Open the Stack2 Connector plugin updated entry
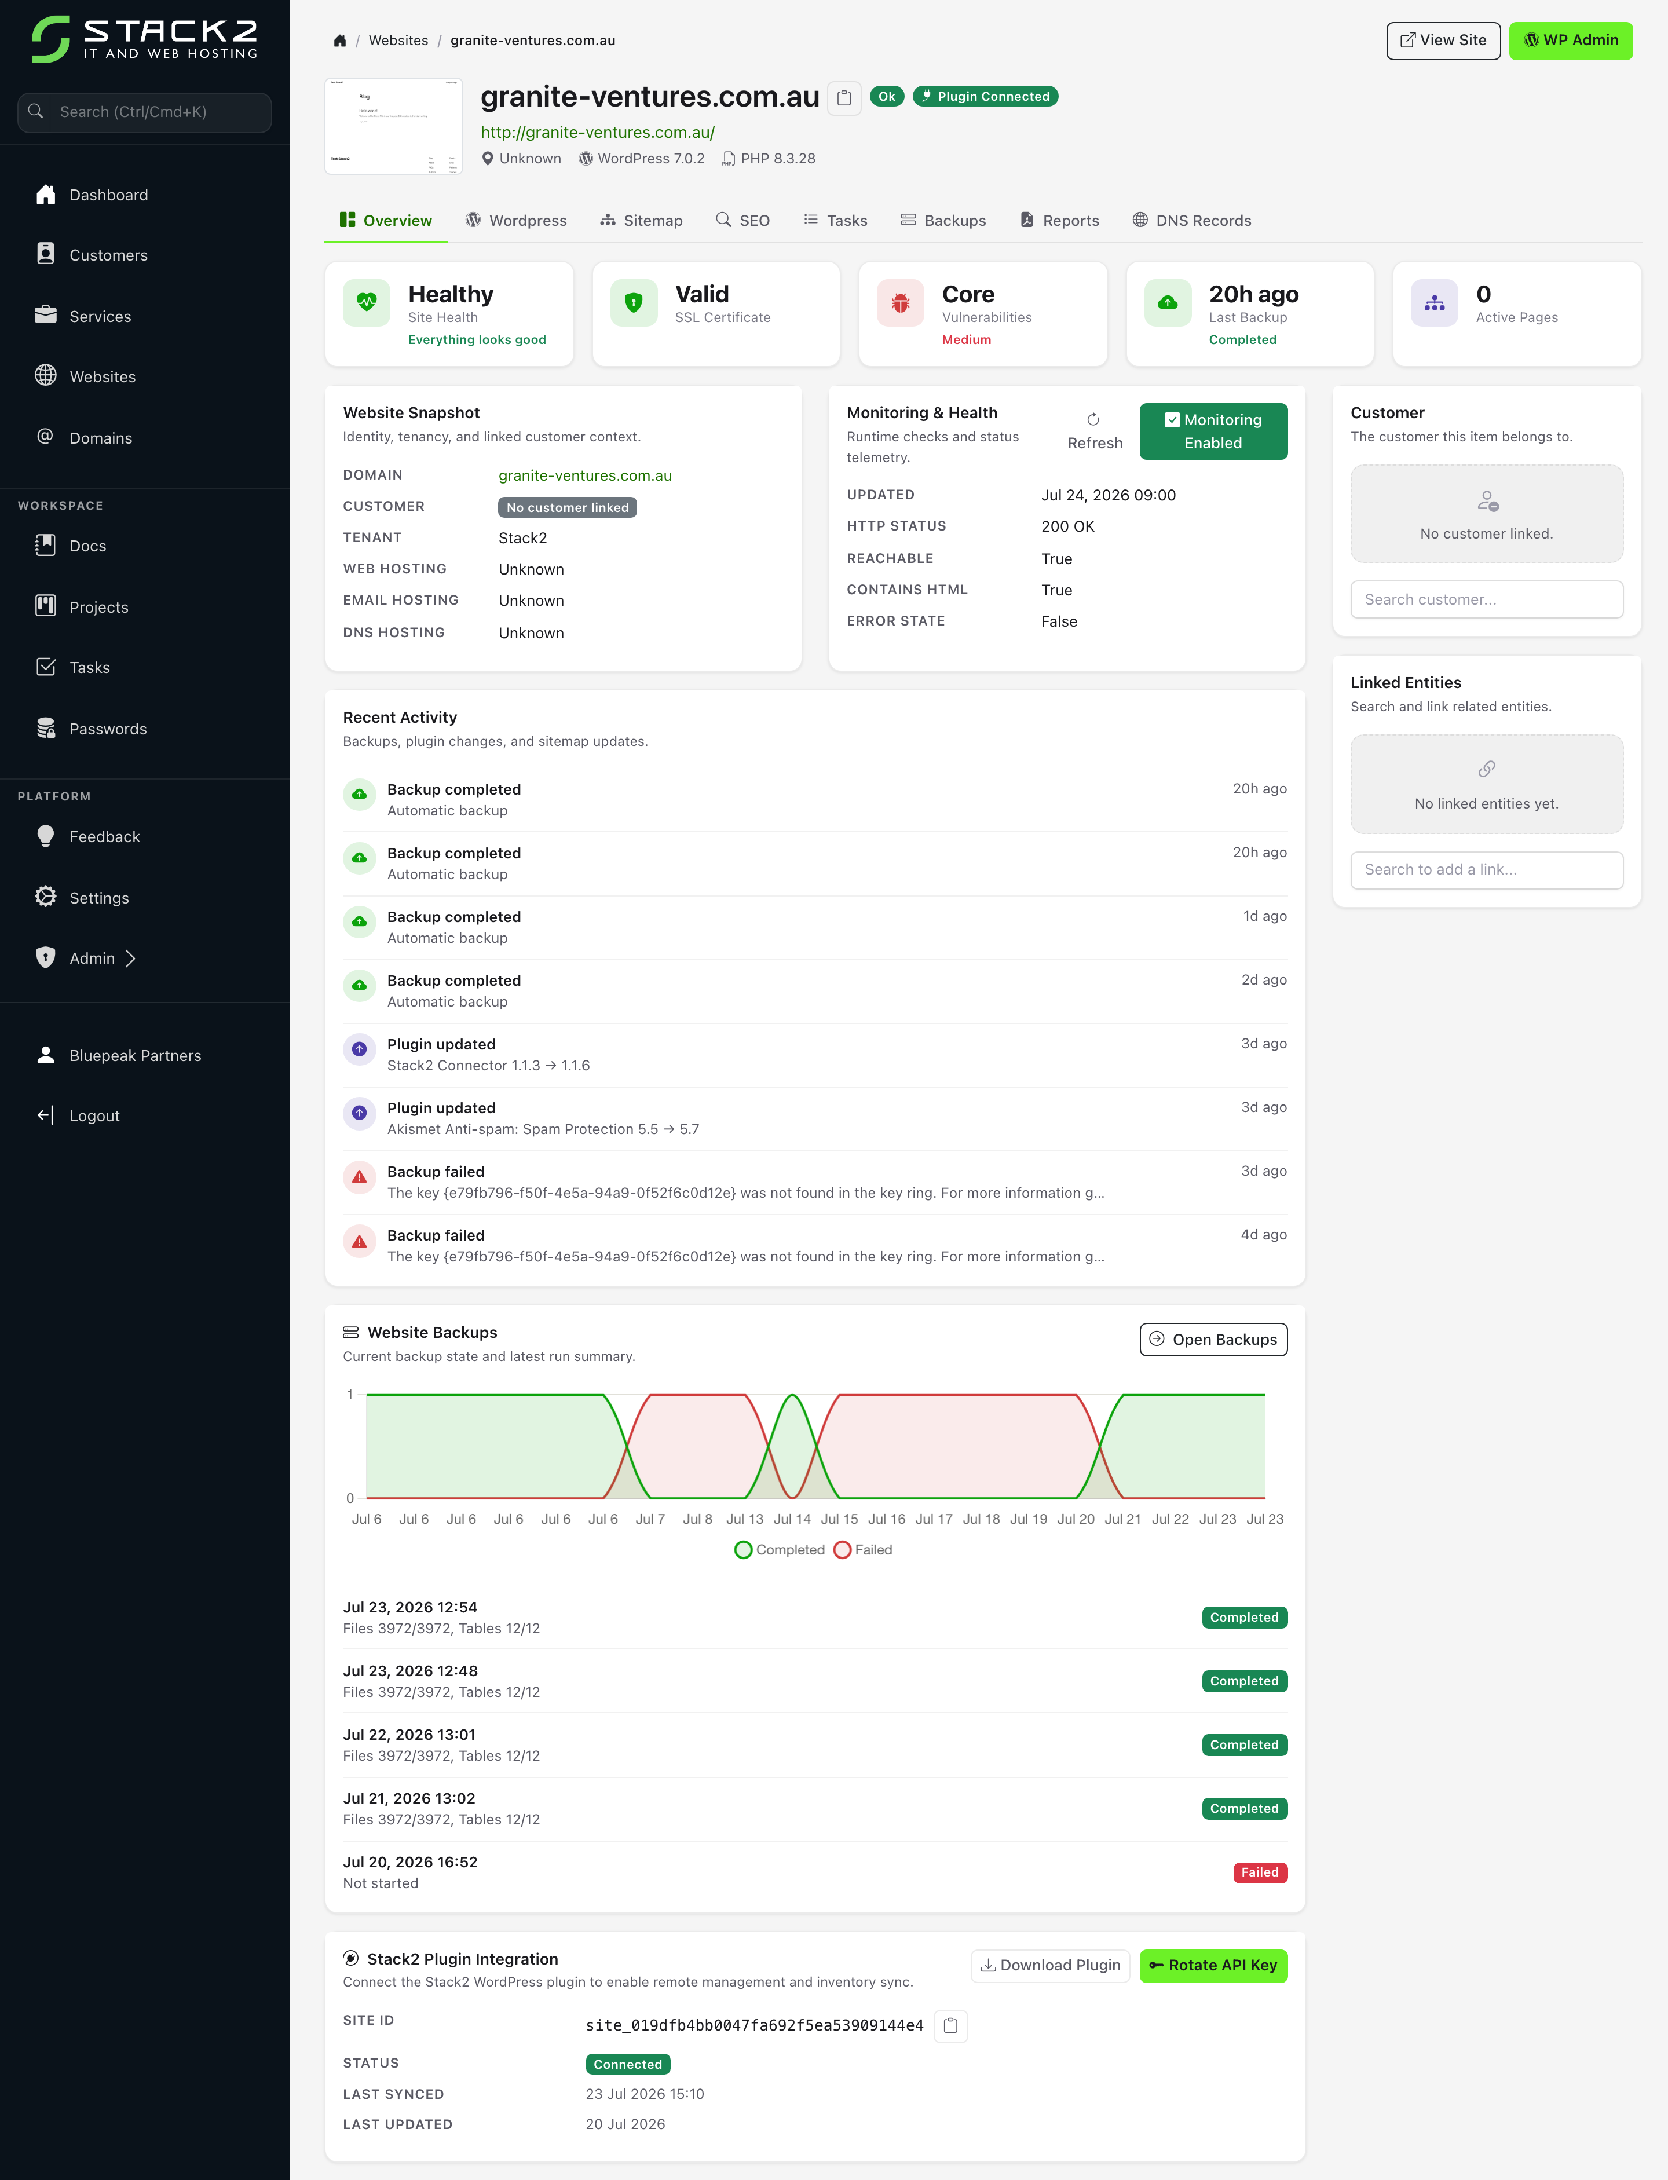Image resolution: width=1668 pixels, height=2180 pixels. (x=814, y=1055)
